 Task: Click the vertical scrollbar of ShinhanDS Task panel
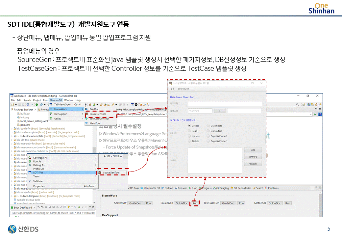click(320, 204)
